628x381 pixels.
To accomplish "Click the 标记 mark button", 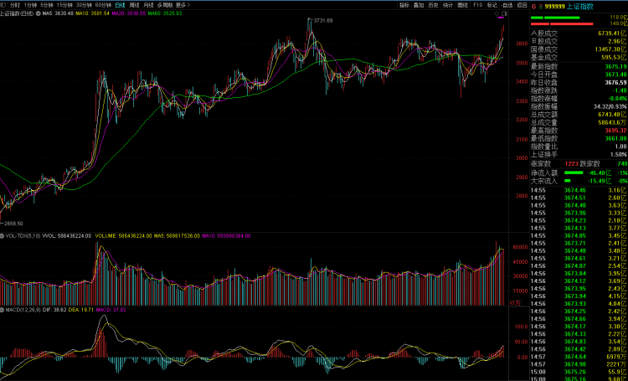I will (492, 5).
